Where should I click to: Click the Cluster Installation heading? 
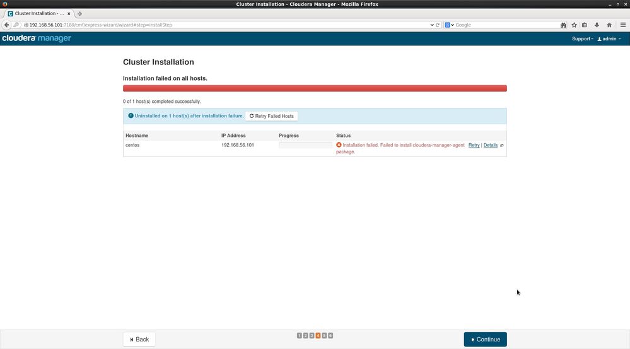click(158, 62)
